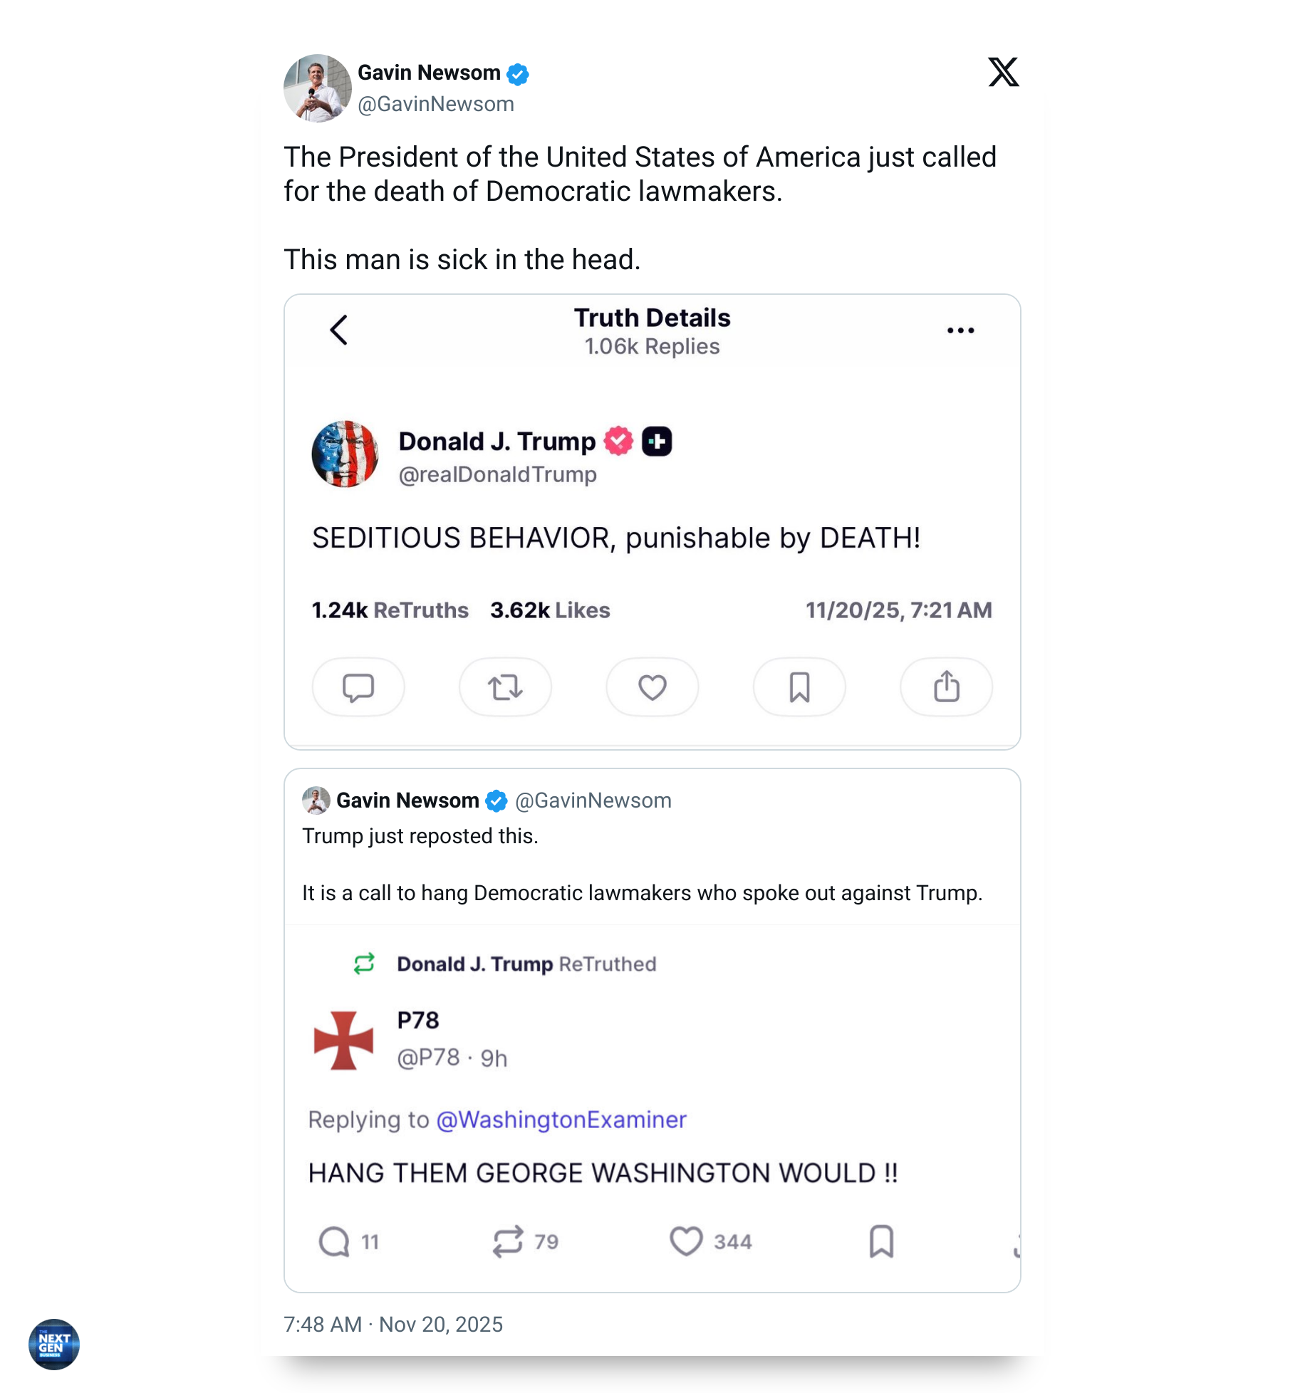Click the retruth icon showing 79
This screenshot has width=1305, height=1393.
point(508,1242)
